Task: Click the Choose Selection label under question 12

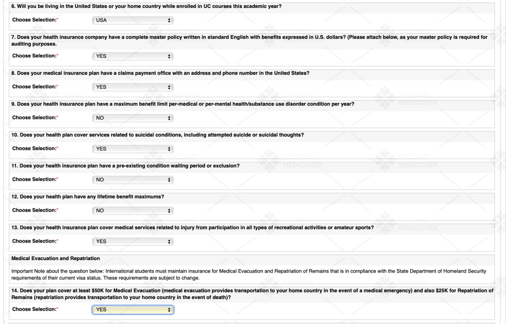Action: point(35,210)
